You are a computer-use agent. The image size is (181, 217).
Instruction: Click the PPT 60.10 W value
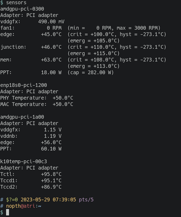pos(51,149)
